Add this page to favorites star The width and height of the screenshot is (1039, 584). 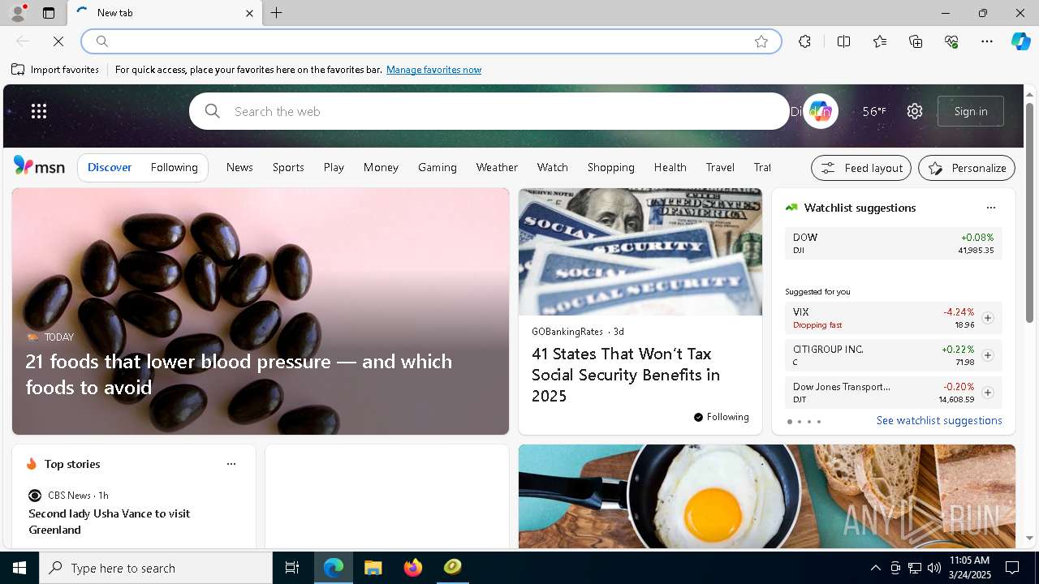coord(761,41)
